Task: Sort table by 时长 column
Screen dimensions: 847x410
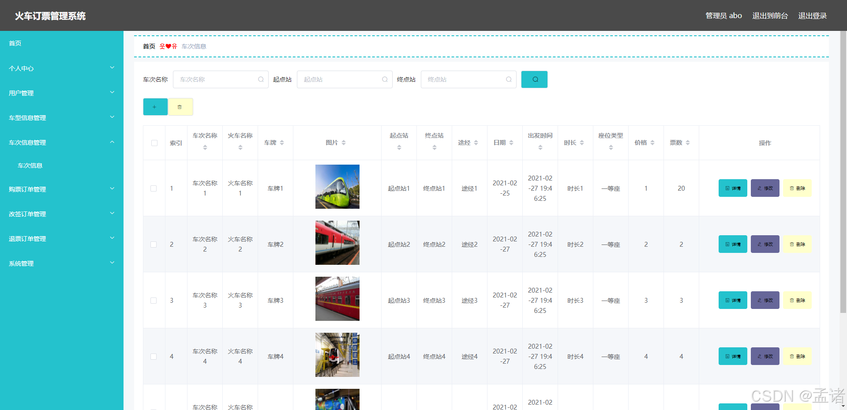Action: pos(582,143)
